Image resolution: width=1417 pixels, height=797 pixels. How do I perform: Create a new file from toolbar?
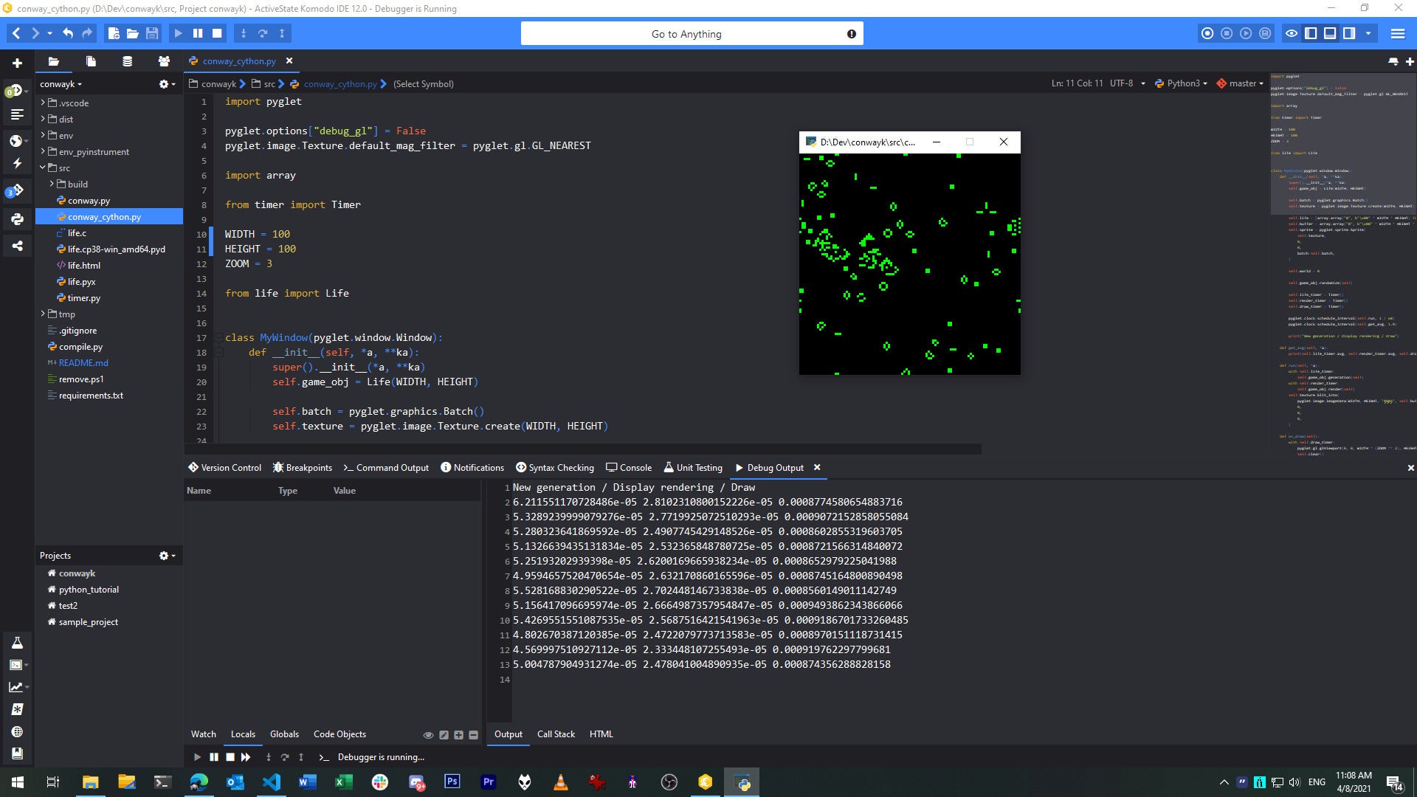(x=114, y=33)
